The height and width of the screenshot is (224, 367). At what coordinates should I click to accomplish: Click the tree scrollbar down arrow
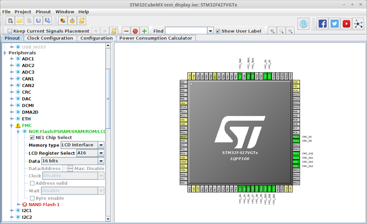point(108,219)
